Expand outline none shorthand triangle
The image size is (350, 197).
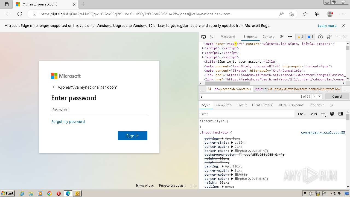click(x=223, y=187)
